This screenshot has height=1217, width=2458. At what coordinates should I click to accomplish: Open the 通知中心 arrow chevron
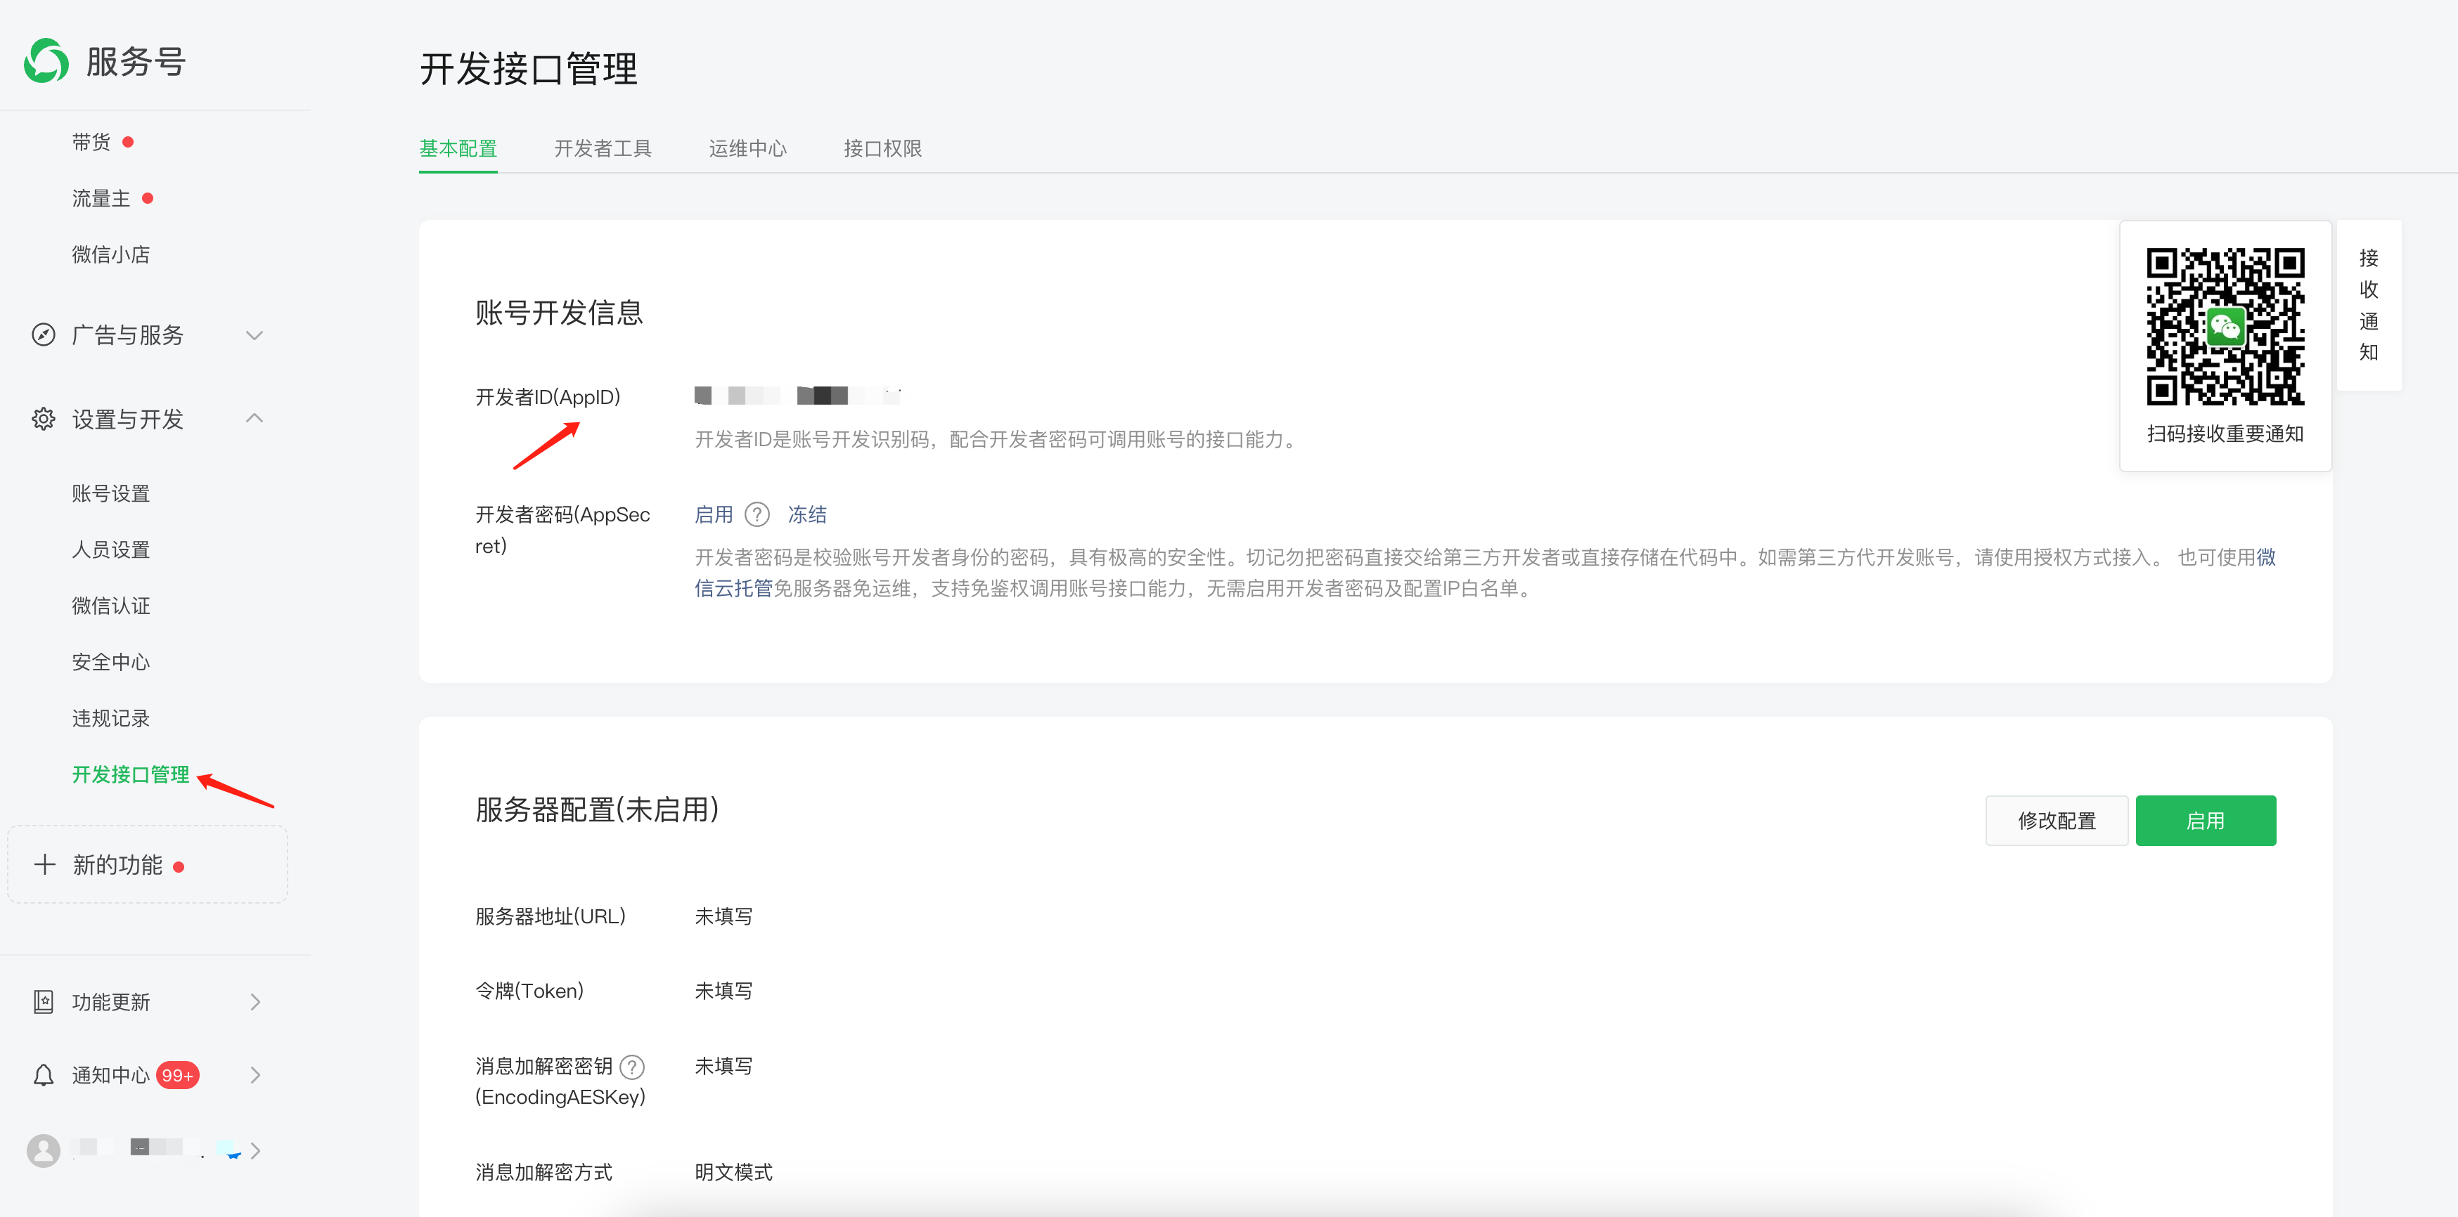255,1075
